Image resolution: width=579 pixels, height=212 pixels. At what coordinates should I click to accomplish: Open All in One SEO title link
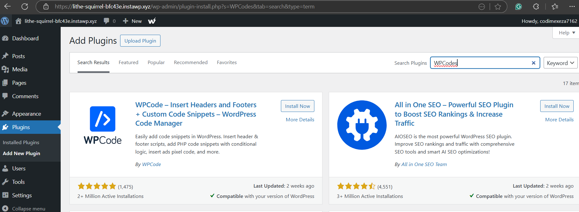coord(454,114)
